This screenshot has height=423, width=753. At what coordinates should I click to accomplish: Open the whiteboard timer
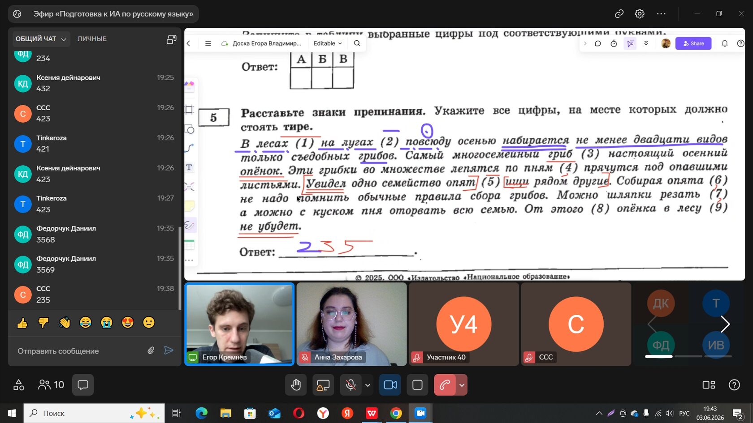614,43
